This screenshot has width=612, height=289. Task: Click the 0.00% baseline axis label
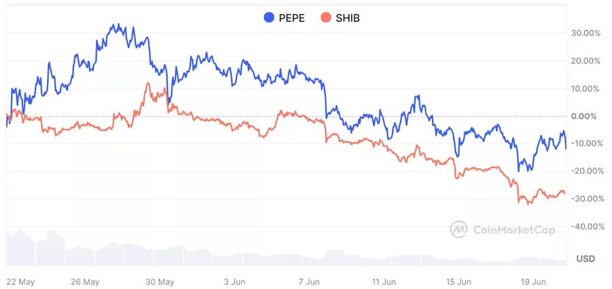pyautogui.click(x=588, y=116)
